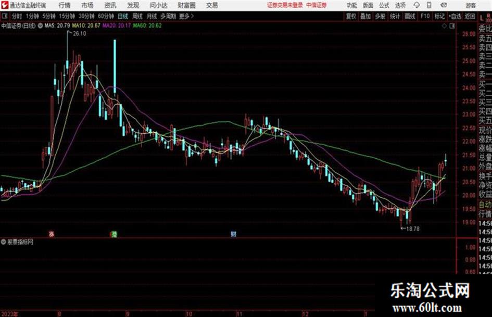The height and width of the screenshot is (317, 492).
Task: Switch to 月线 monthly period
Action: (152, 16)
